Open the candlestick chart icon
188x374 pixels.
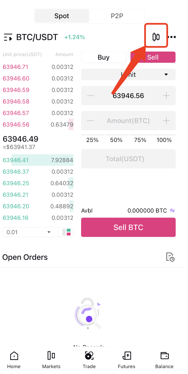click(156, 37)
